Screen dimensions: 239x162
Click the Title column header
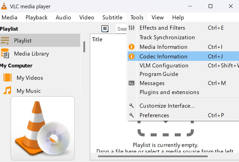(x=97, y=39)
